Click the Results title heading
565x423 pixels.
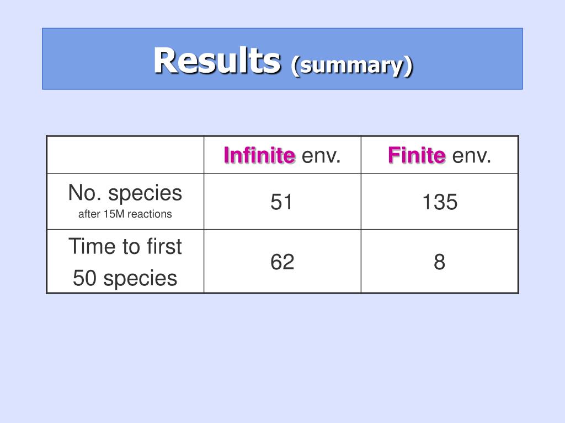point(217,60)
